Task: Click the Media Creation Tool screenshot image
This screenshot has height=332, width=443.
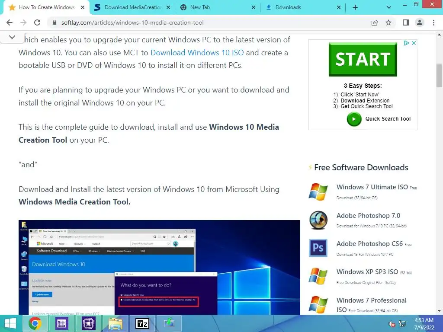Action: tap(159, 267)
